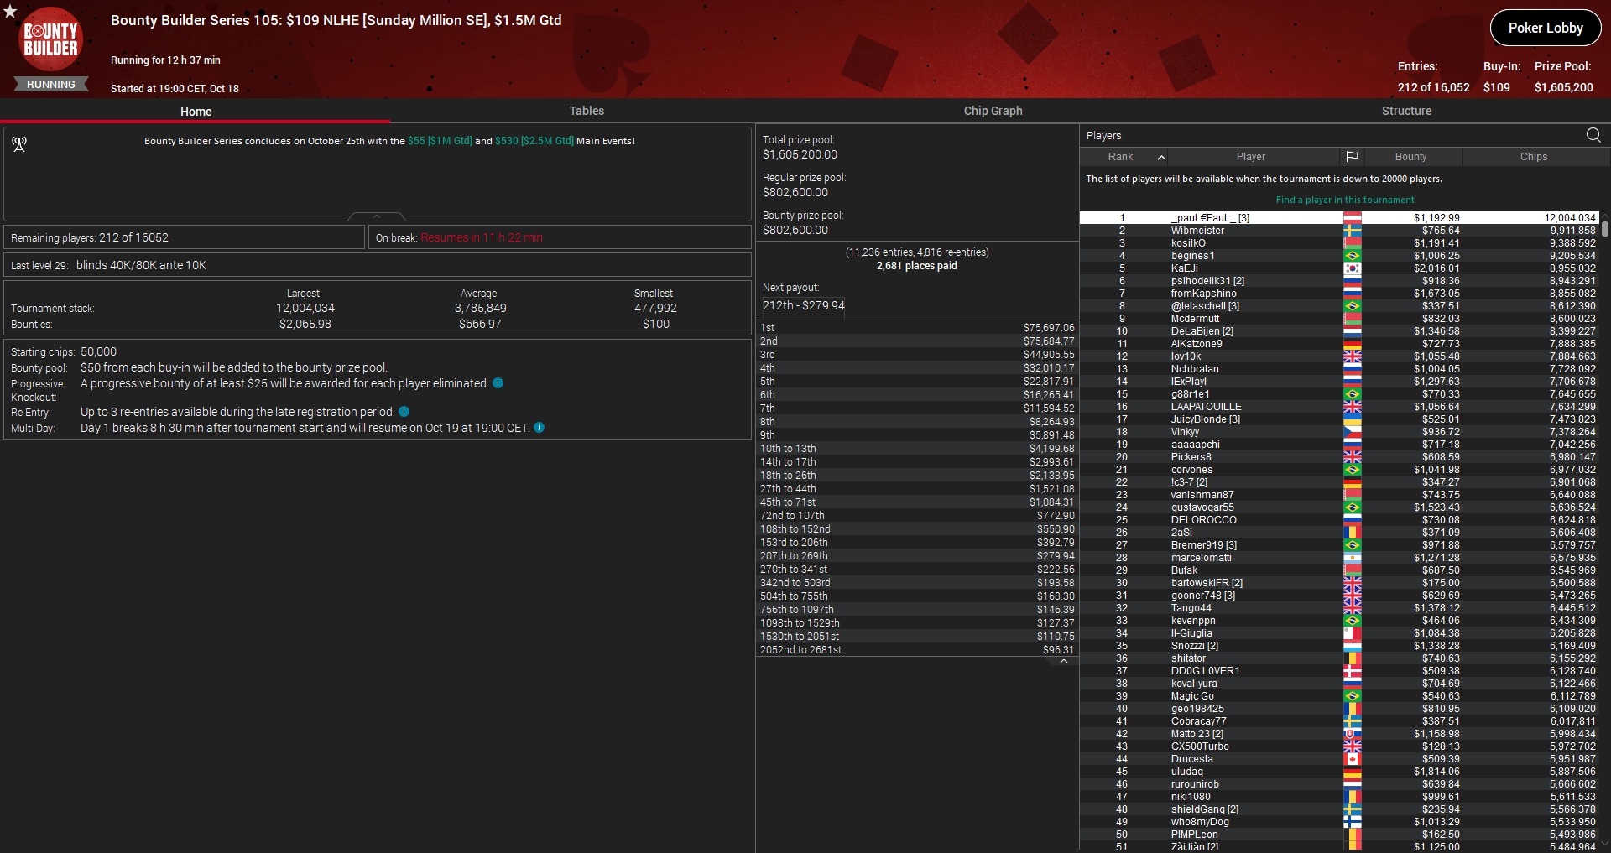Select player Wibmeister in list
This screenshot has width=1611, height=853.
click(1339, 231)
